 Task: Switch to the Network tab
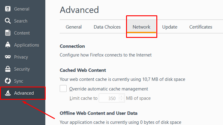pyautogui.click(x=141, y=27)
